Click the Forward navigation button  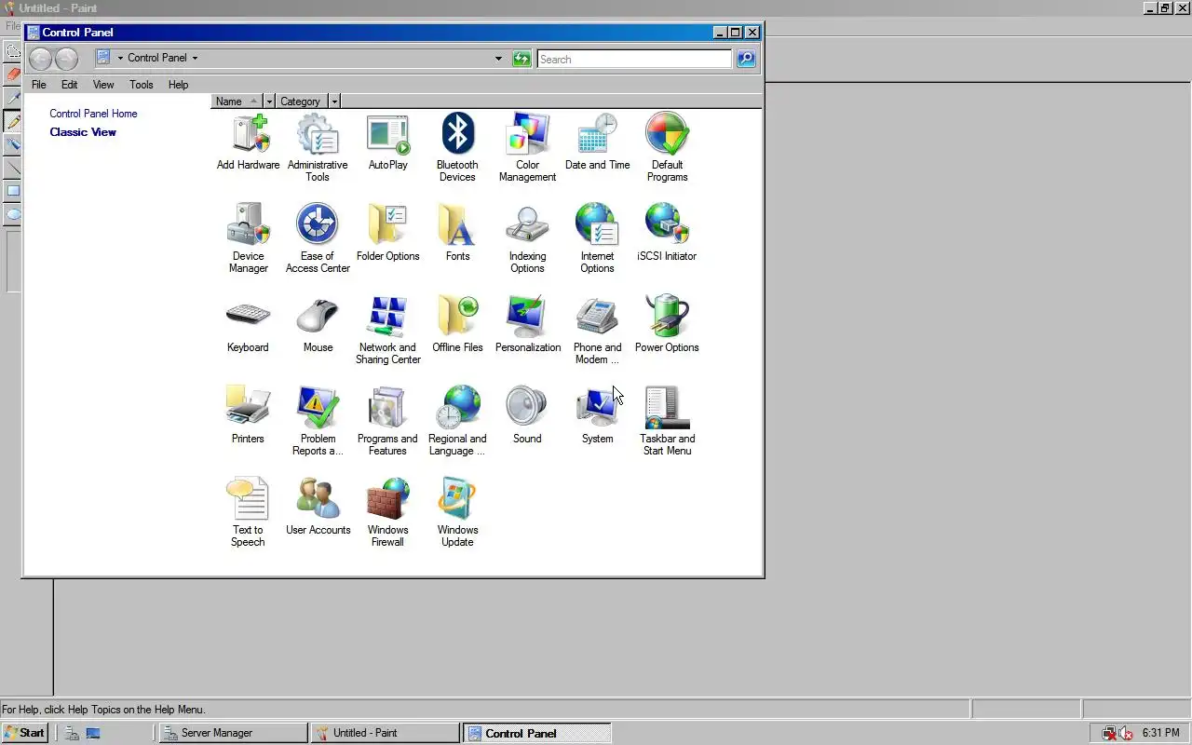(x=66, y=59)
